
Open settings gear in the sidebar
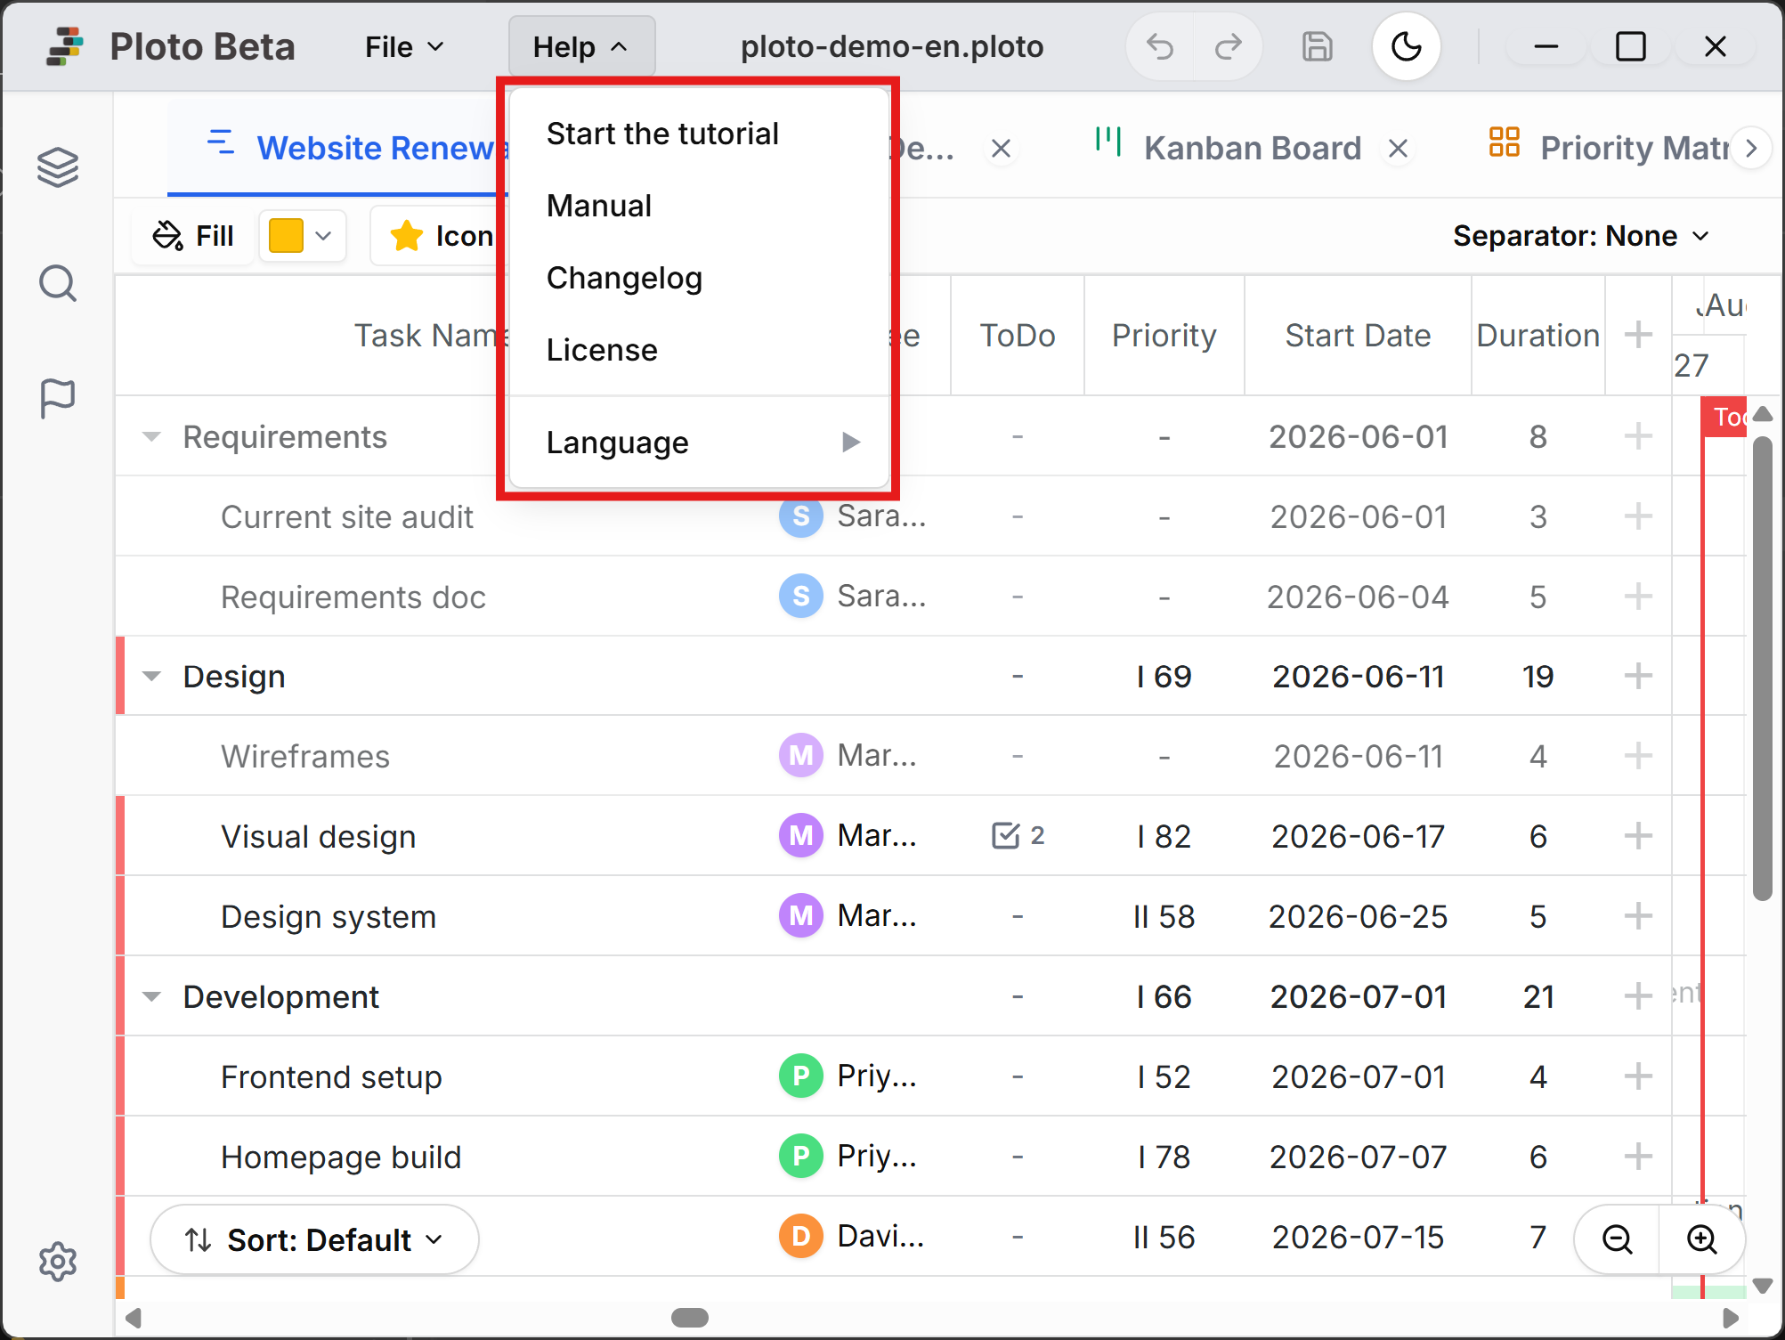pos(58,1262)
